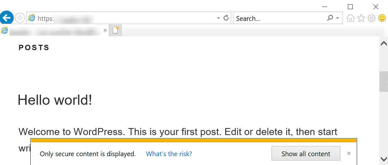Click the vertical scrollbar thumb
Viewport: 388px width, 165px height.
click(x=384, y=81)
